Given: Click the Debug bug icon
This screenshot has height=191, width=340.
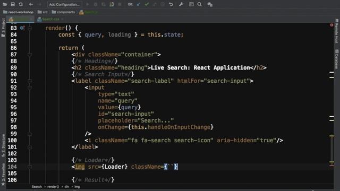Looking at the screenshot, I should [x=96, y=4].
